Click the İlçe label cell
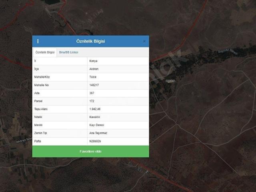This screenshot has width=256, height=192. (60, 69)
